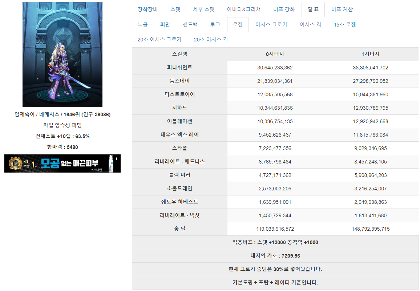Go to the 버프 강화 tab
The width and height of the screenshot is (420, 291).
[284, 9]
